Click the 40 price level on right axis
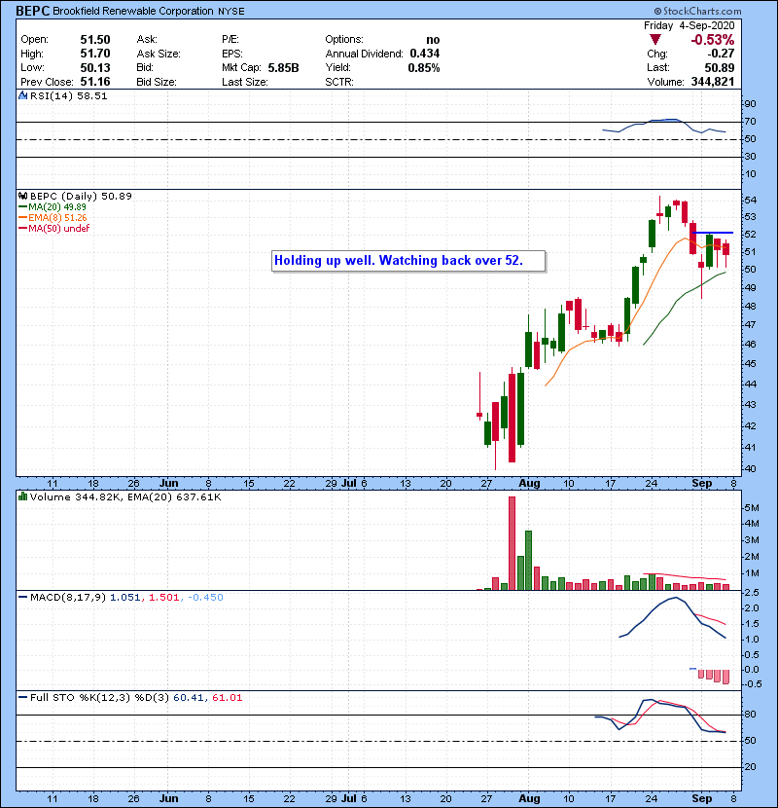Viewport: 778px width, 808px height. point(750,469)
